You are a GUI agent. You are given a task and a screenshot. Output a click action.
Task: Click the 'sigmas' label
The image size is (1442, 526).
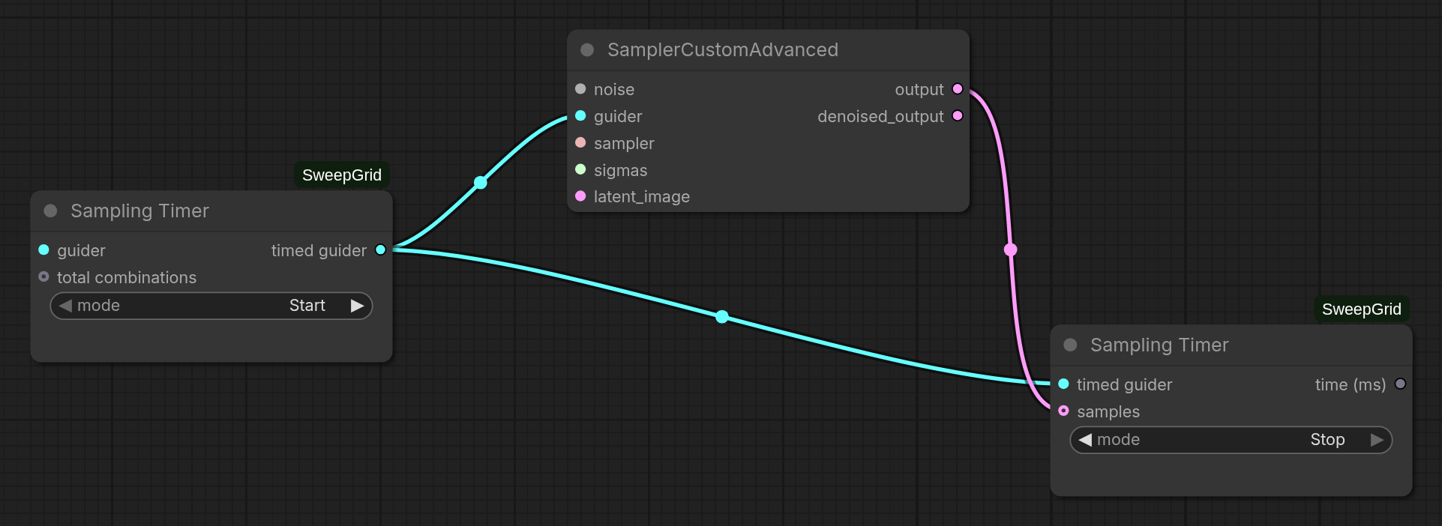[x=620, y=170]
